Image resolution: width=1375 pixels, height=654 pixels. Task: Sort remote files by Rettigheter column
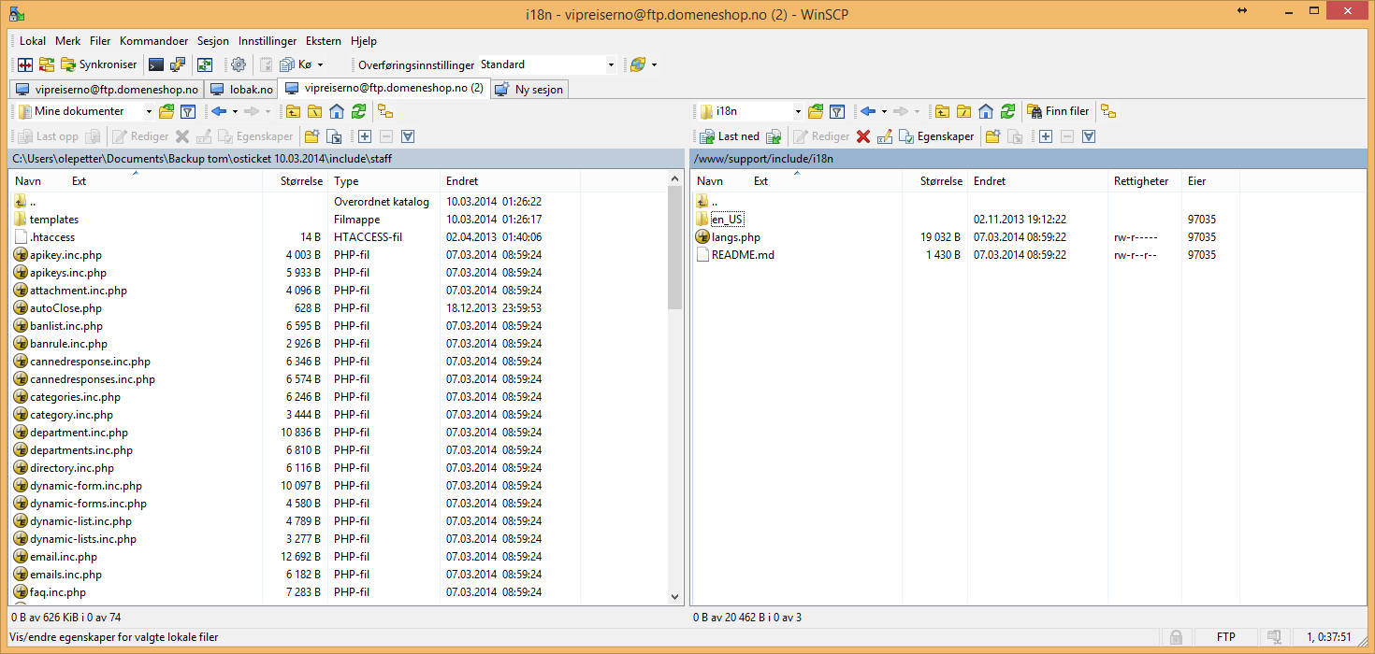pyautogui.click(x=1144, y=181)
